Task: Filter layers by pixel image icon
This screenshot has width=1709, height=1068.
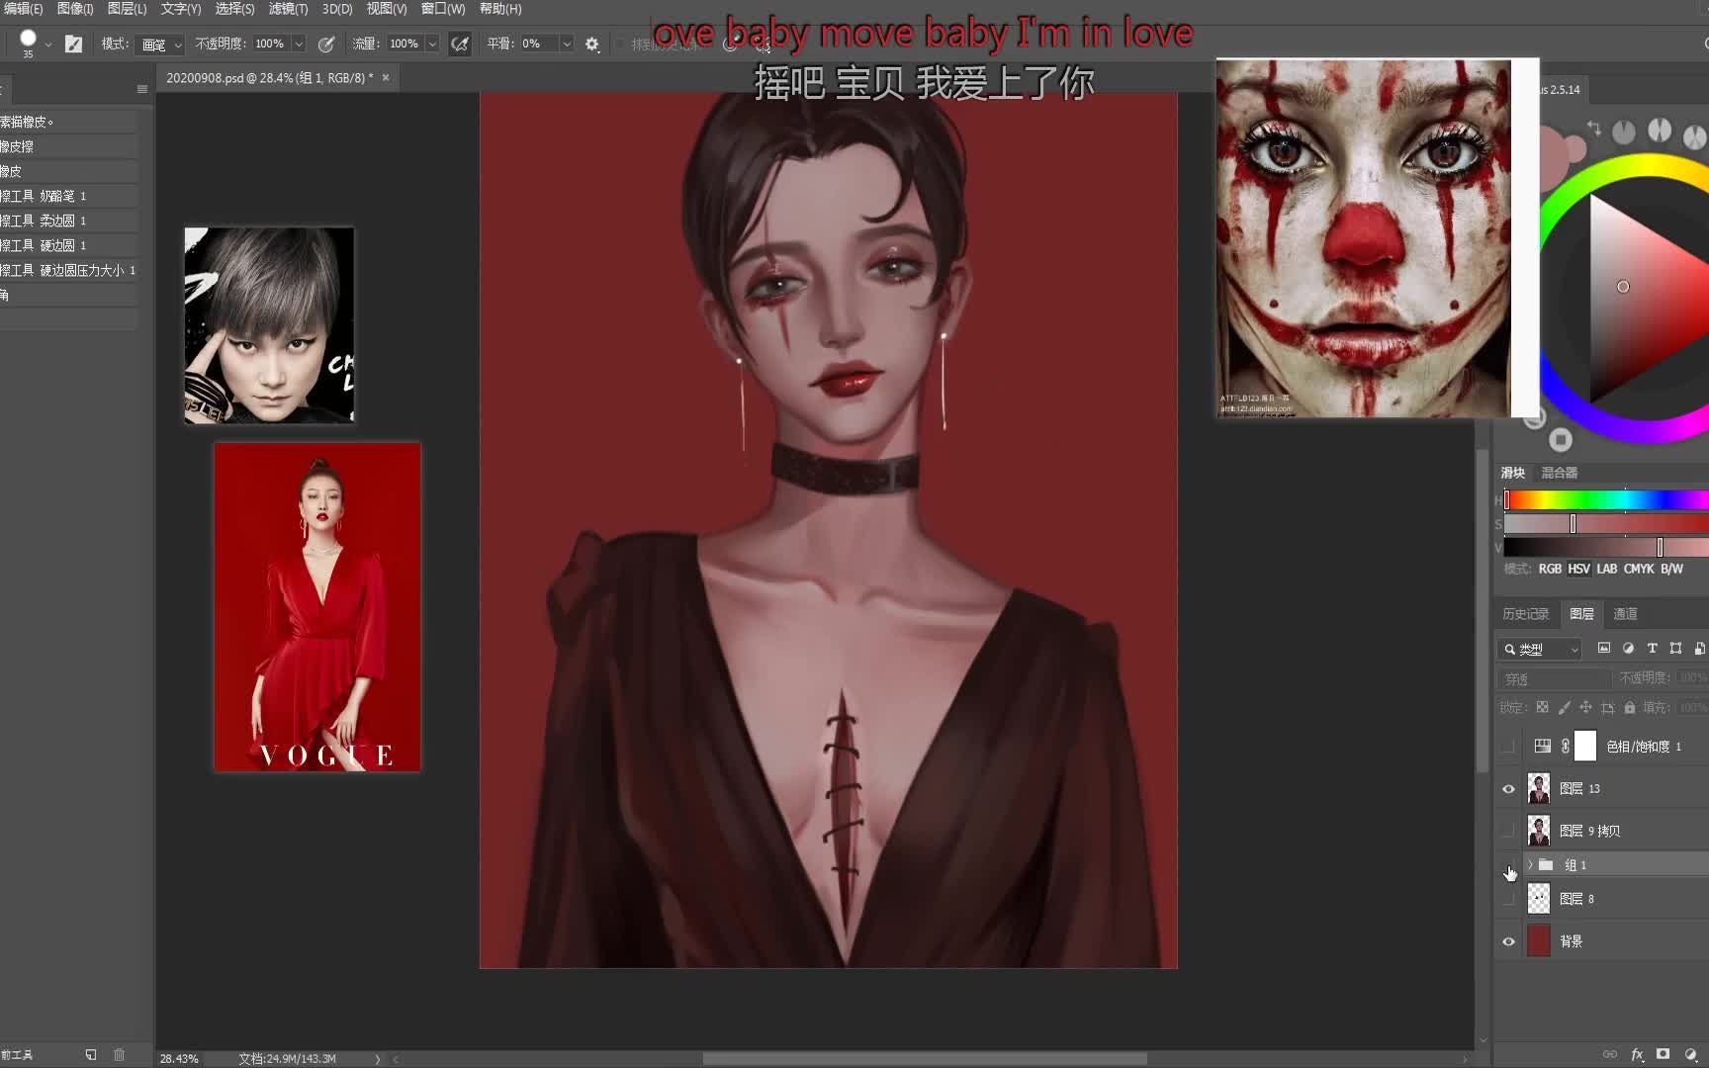Action: point(1604,649)
